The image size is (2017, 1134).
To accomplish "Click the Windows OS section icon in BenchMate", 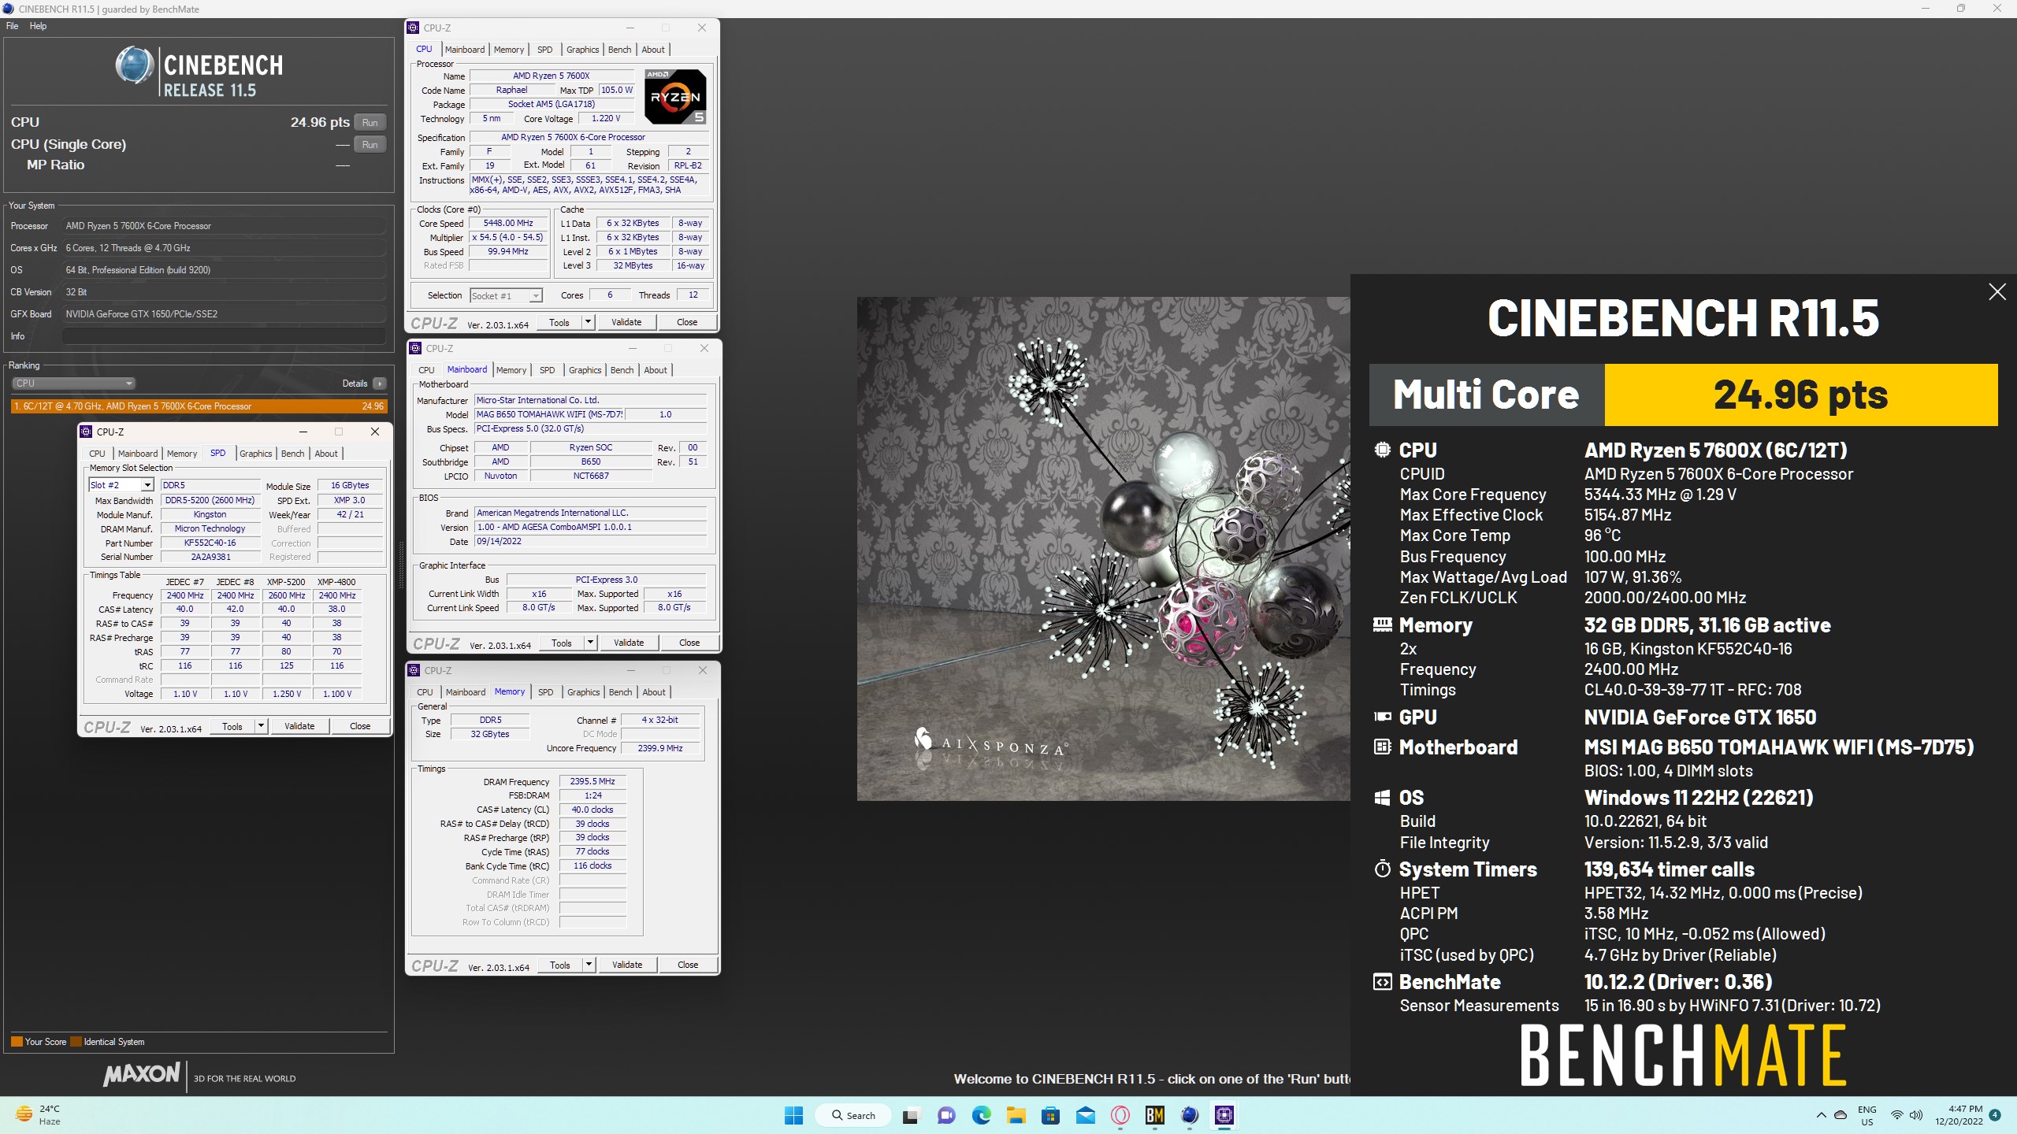I will 1382,798.
